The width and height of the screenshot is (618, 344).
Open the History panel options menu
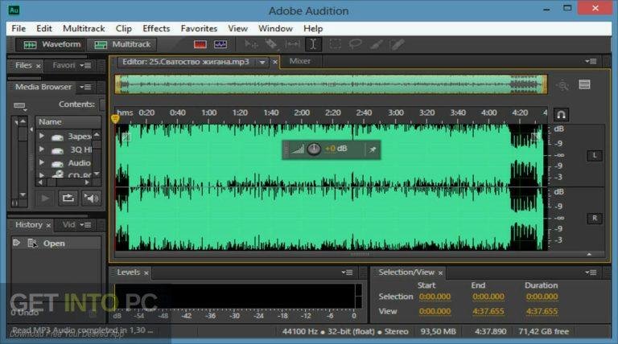pyautogui.click(x=85, y=225)
